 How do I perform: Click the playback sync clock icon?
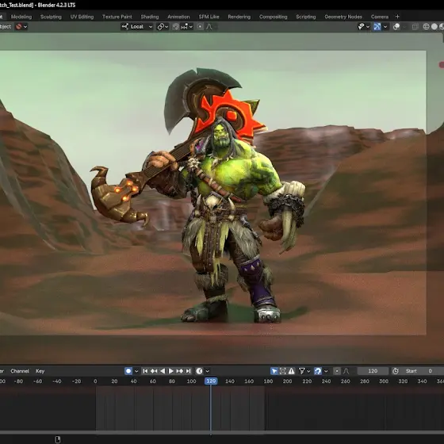tap(199, 371)
